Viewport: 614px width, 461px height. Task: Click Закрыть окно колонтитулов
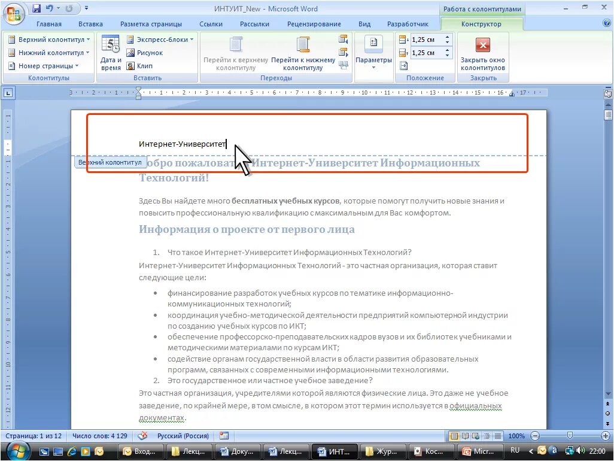(x=483, y=54)
